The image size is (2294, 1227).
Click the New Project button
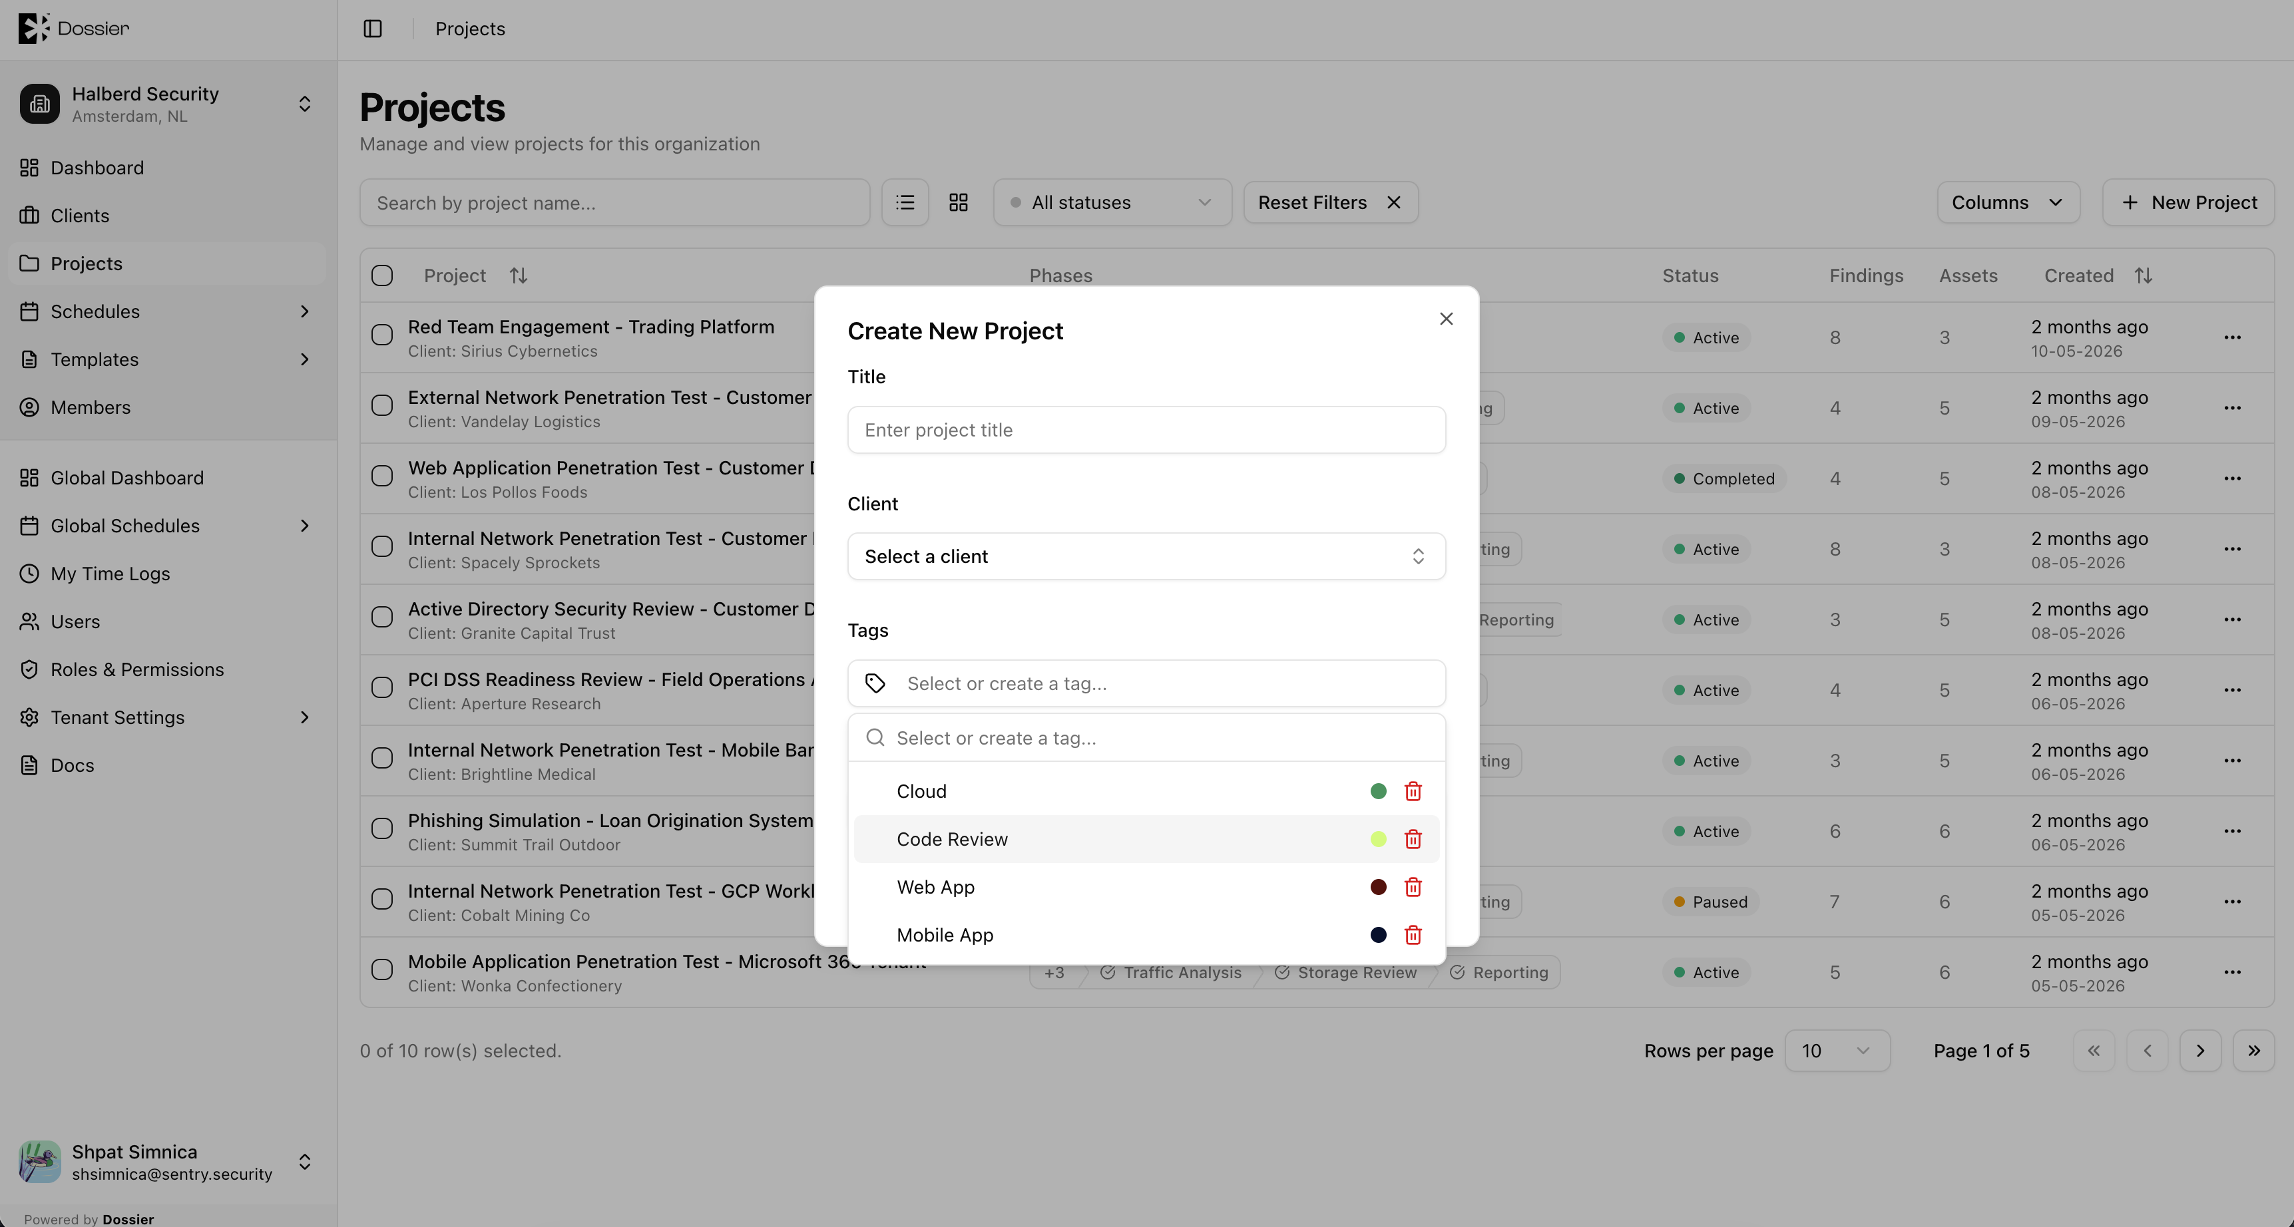[2188, 202]
